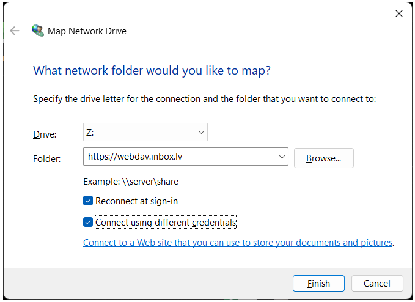Open the Connect to a Web site link
Viewport: 415px width, 302px height.
click(237, 243)
